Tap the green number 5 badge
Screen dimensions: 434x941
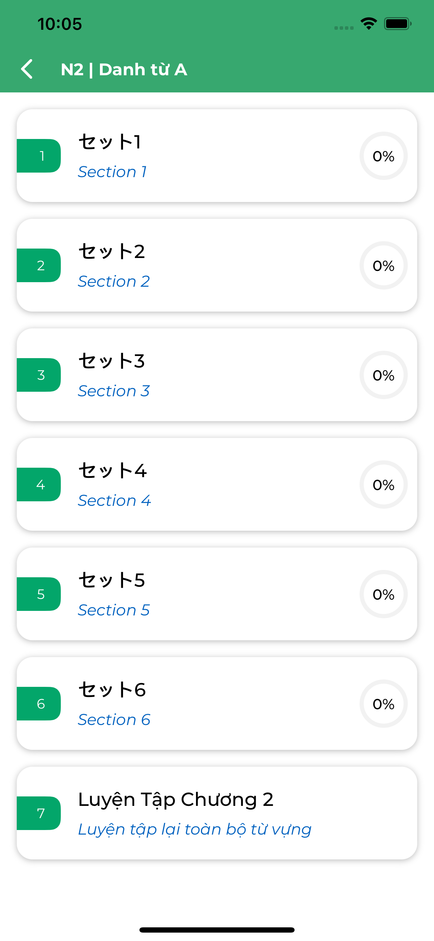pos(39,594)
